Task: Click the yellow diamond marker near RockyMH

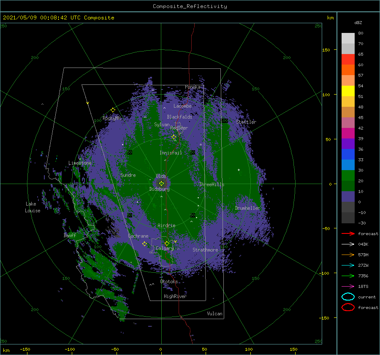Action: pos(113,110)
